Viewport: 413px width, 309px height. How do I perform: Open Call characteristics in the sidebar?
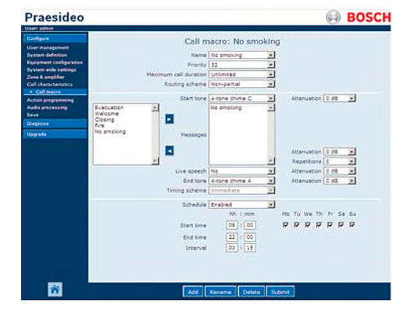(x=50, y=84)
